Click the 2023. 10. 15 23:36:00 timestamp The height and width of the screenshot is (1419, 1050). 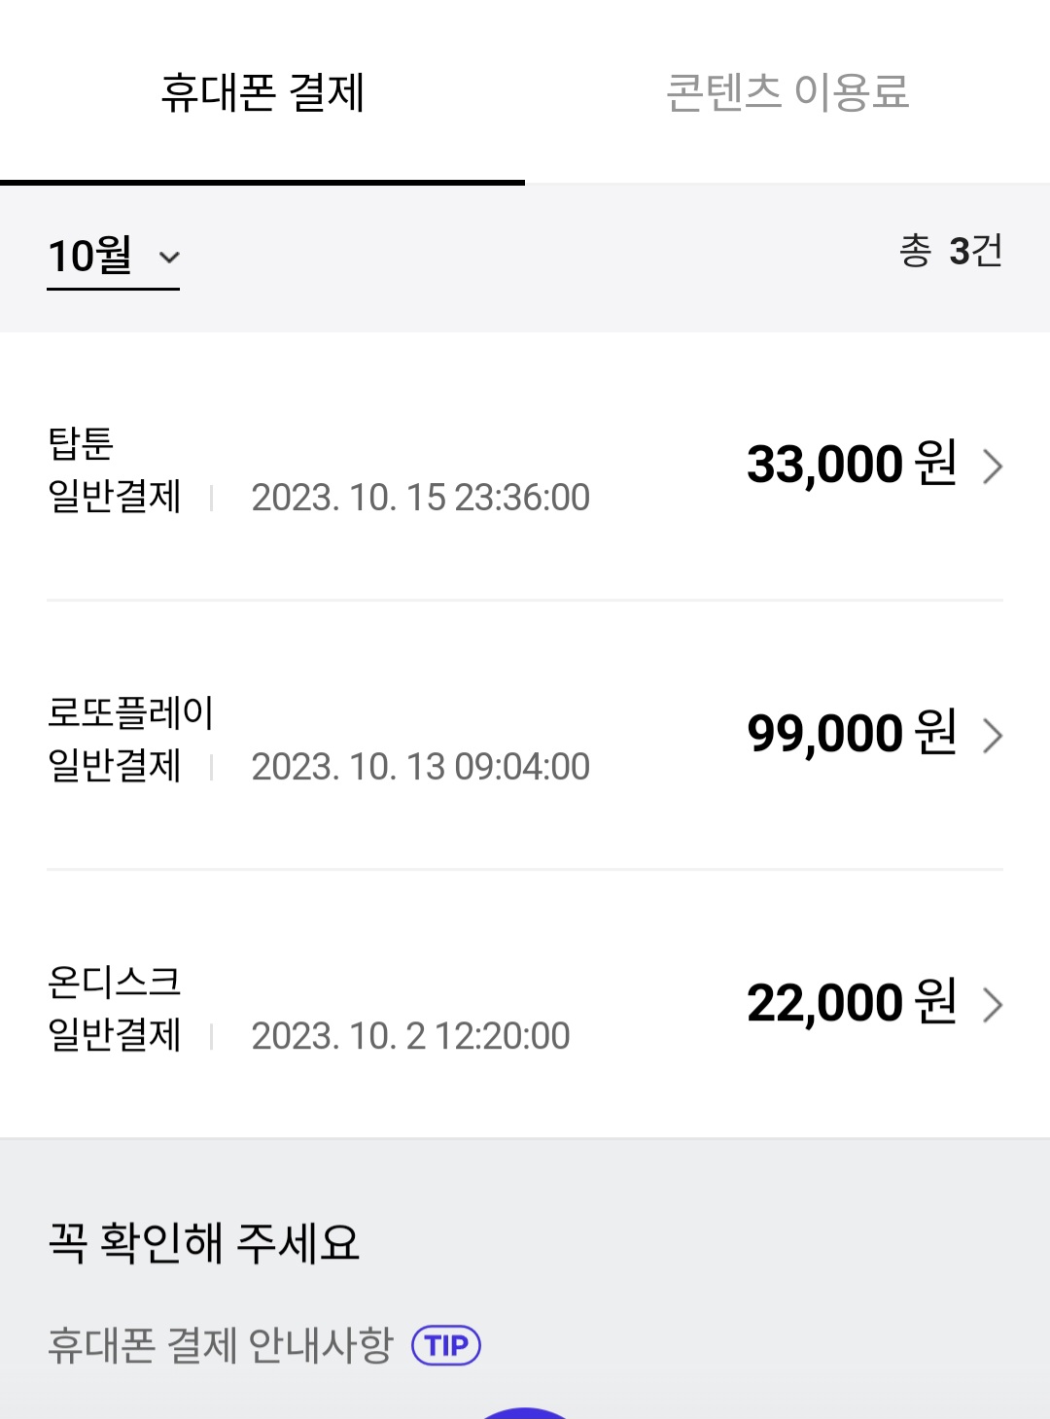[420, 498]
